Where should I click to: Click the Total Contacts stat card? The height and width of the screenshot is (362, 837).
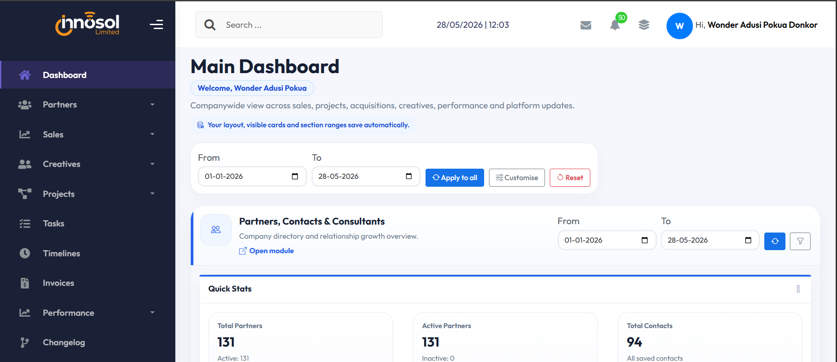click(710, 337)
